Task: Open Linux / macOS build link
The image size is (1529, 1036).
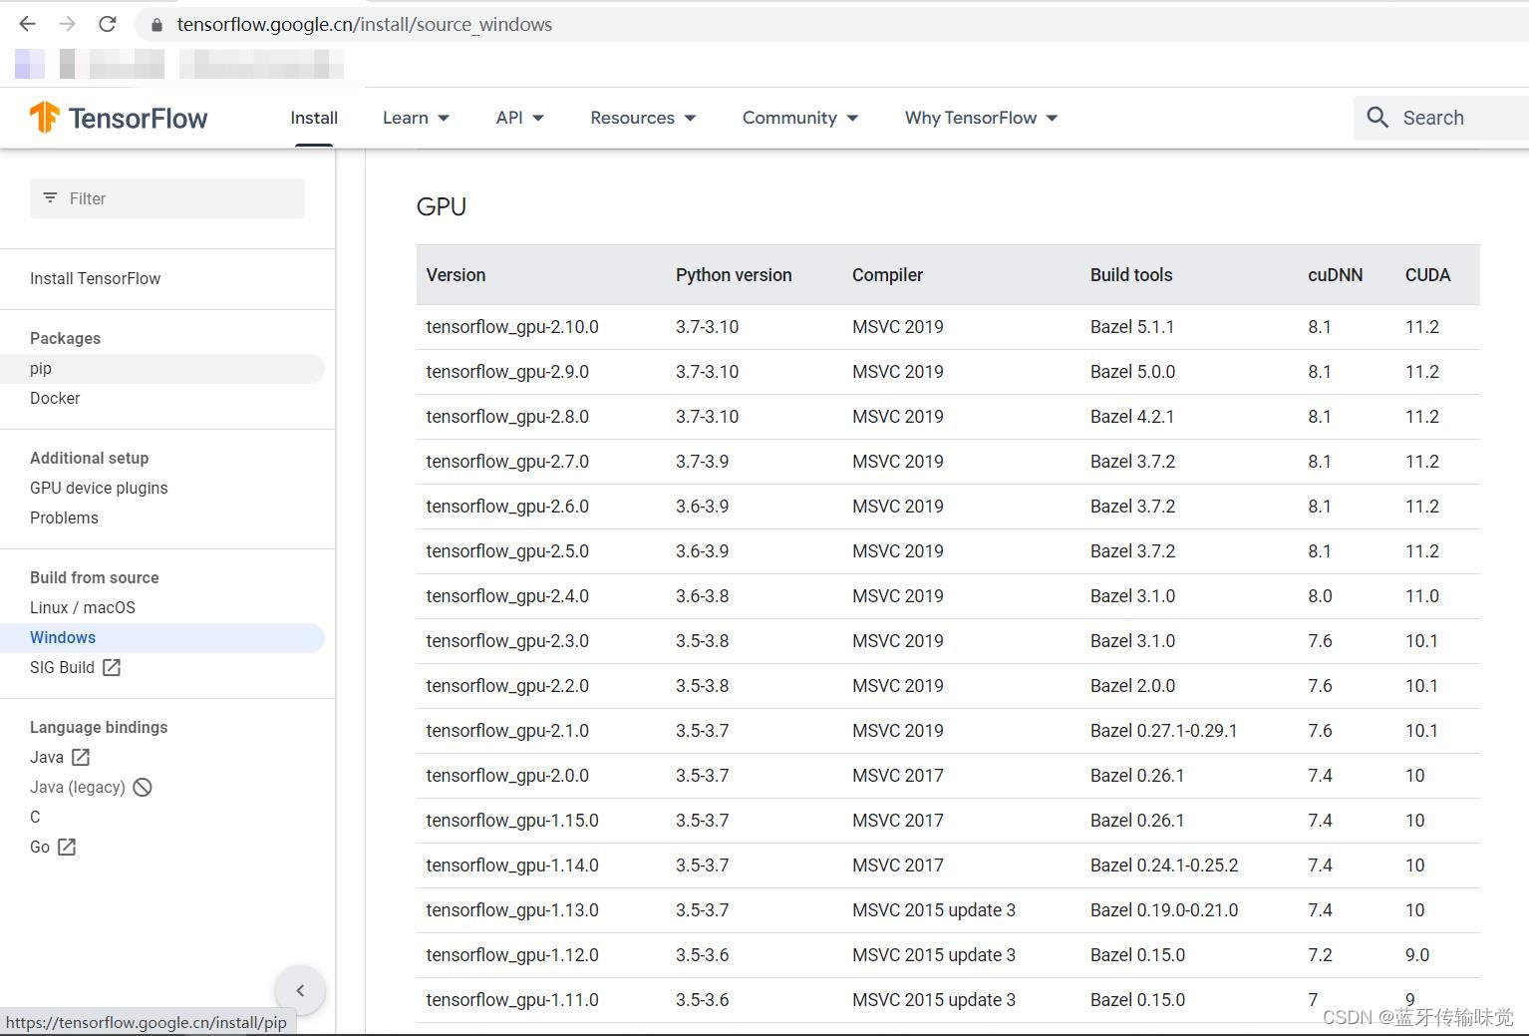Action: pyautogui.click(x=83, y=607)
